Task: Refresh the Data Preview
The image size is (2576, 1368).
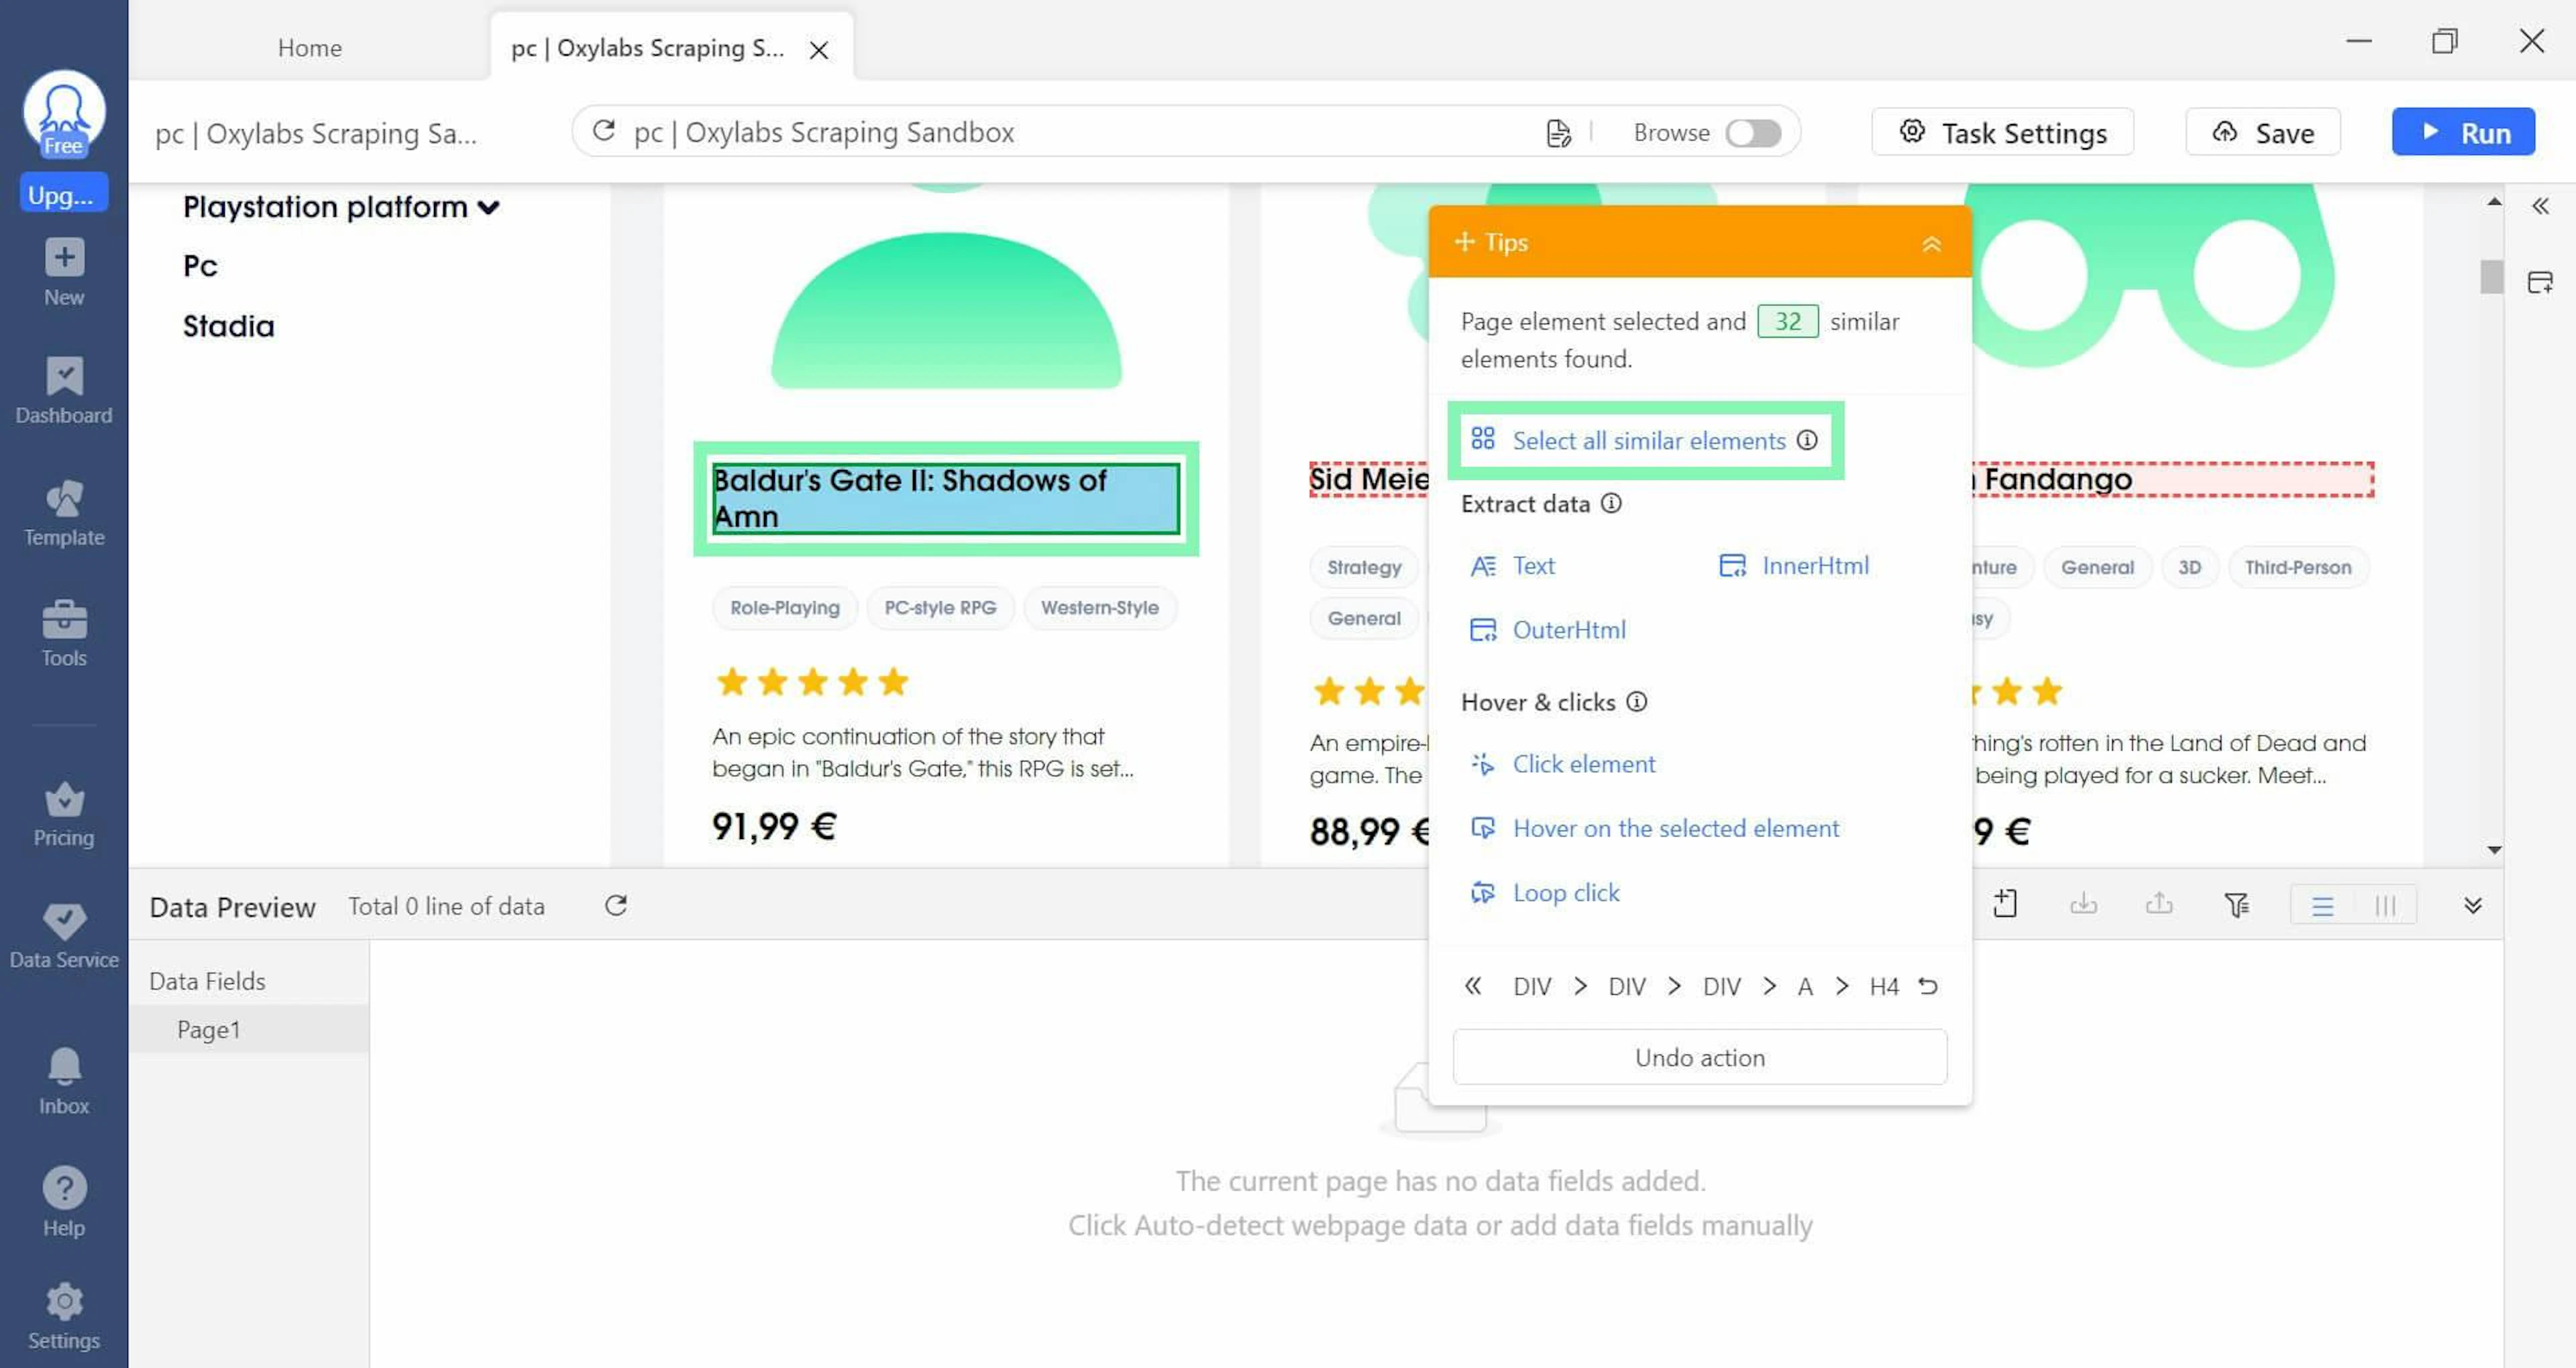Action: click(x=616, y=905)
